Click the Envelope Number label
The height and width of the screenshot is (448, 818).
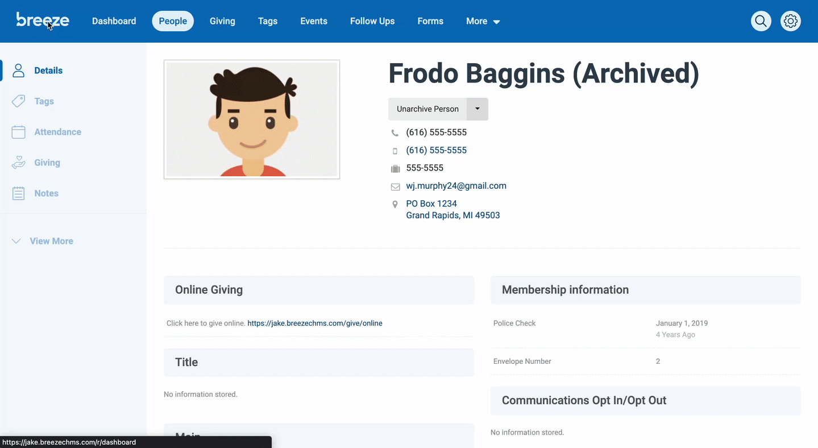tap(522, 361)
